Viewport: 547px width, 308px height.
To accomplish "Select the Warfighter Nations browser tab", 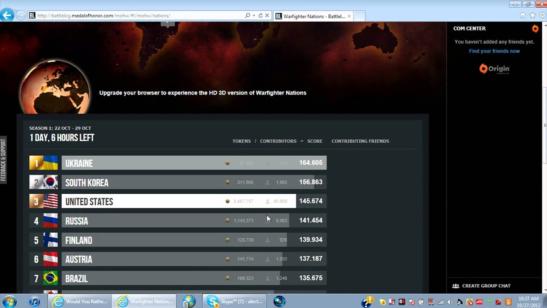I will (x=313, y=16).
